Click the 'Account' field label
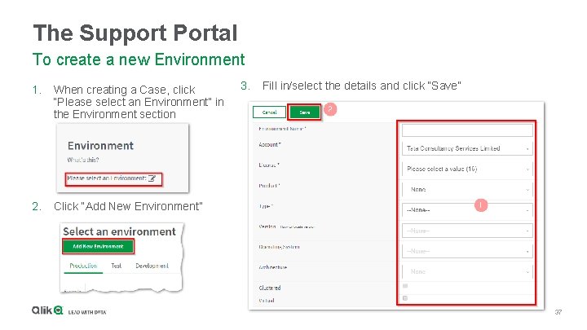The image size is (587, 330). point(270,144)
